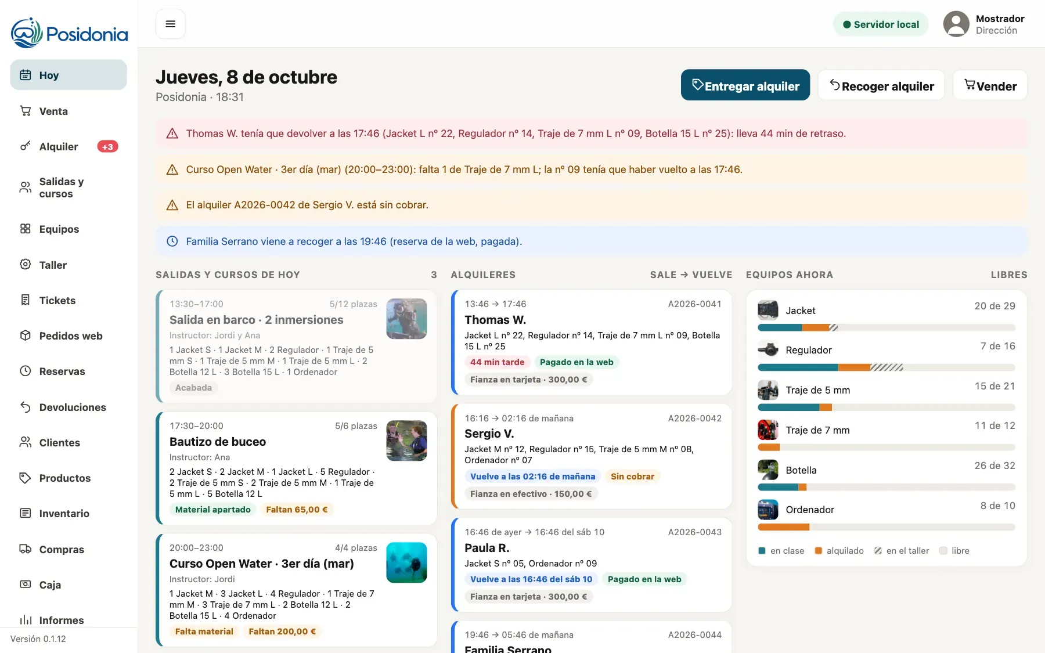Click the Servidor local status badge

[x=881, y=24]
